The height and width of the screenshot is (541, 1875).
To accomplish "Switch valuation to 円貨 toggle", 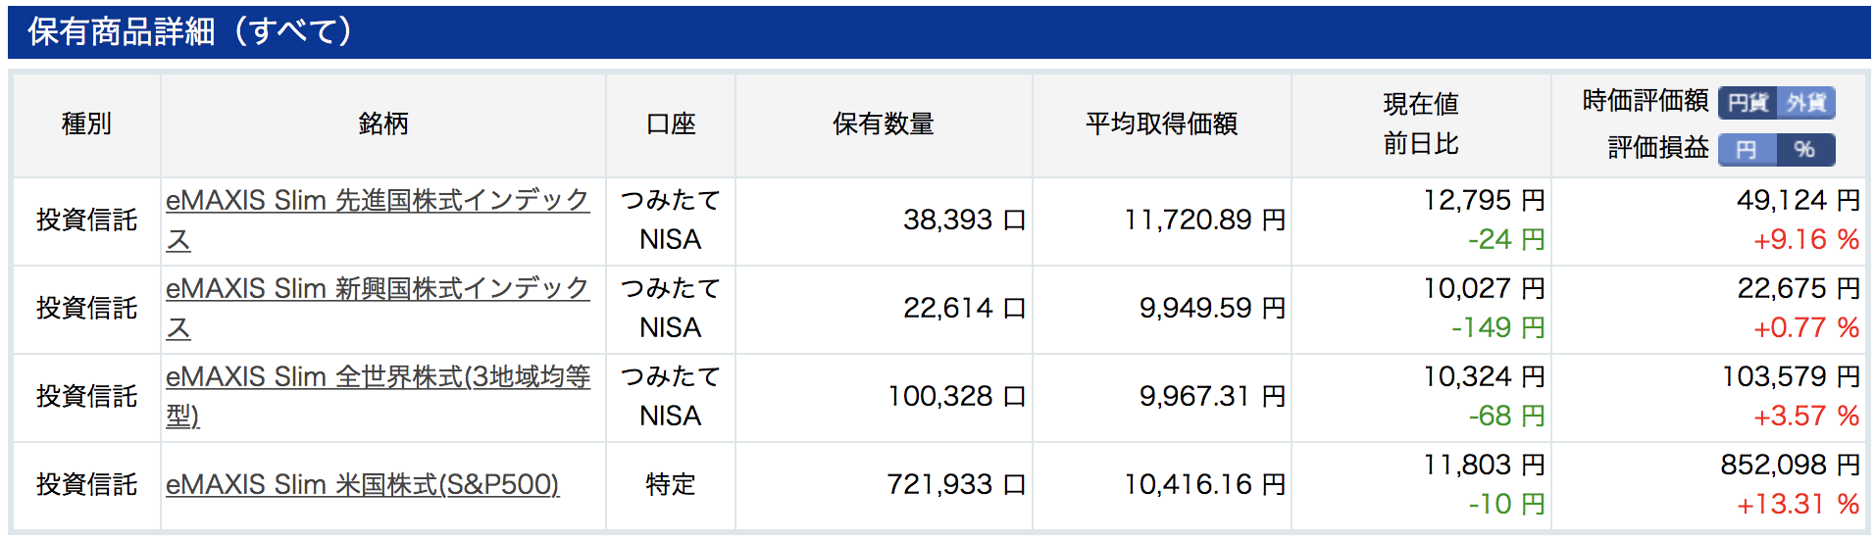I will pyautogui.click(x=1747, y=102).
